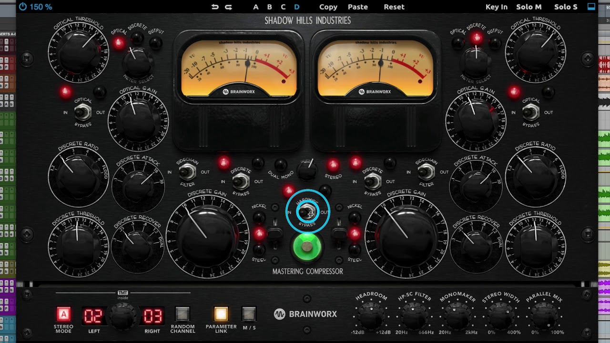Viewport: 610px width, 343px height.
Task: Click the right Meter Select knob
Action: (476, 62)
